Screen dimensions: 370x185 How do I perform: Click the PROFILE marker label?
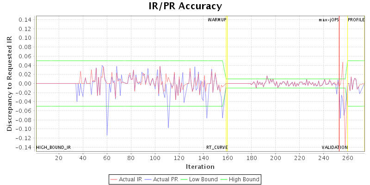point(356,20)
